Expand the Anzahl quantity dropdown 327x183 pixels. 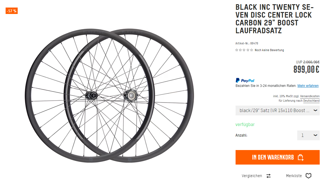click(x=308, y=135)
